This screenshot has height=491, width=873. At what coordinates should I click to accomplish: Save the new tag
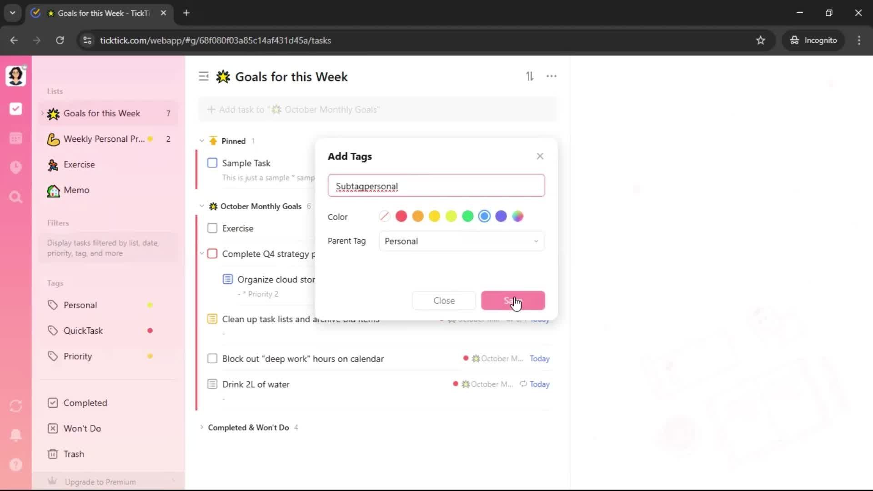[512, 301]
